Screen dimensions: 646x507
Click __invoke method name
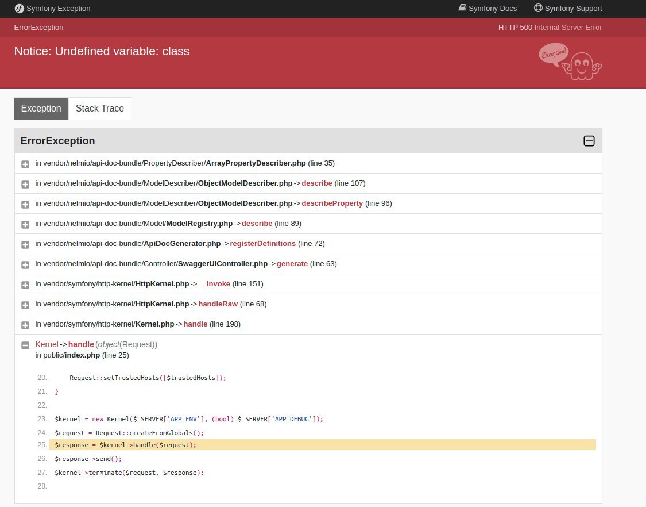tap(214, 284)
